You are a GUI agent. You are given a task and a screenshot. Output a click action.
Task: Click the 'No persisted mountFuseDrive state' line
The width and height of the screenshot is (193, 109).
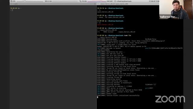point(118,70)
